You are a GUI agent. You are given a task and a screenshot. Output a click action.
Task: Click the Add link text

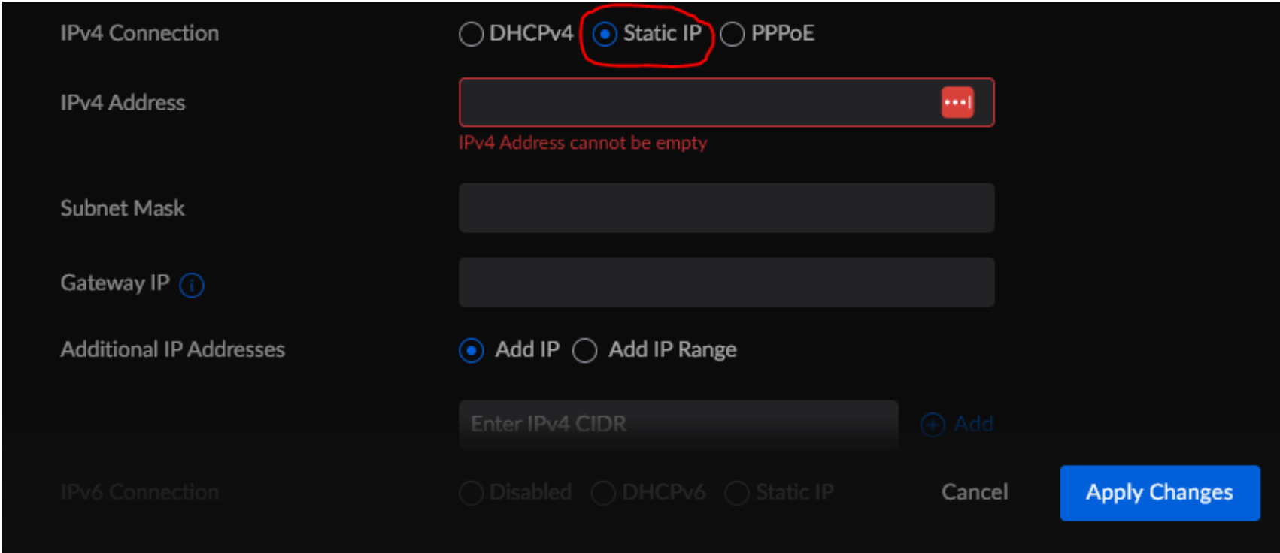(973, 424)
